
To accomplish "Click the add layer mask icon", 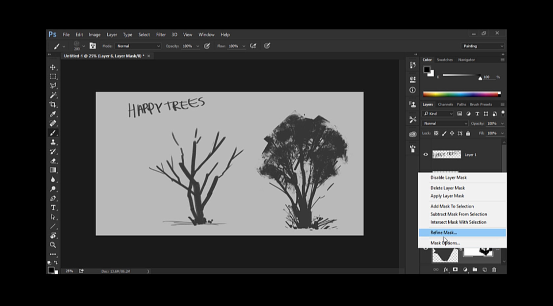I will tap(455, 269).
